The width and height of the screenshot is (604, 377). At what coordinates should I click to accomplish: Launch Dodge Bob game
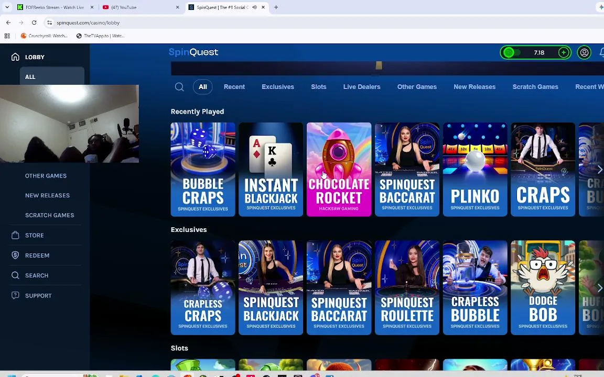coord(543,287)
